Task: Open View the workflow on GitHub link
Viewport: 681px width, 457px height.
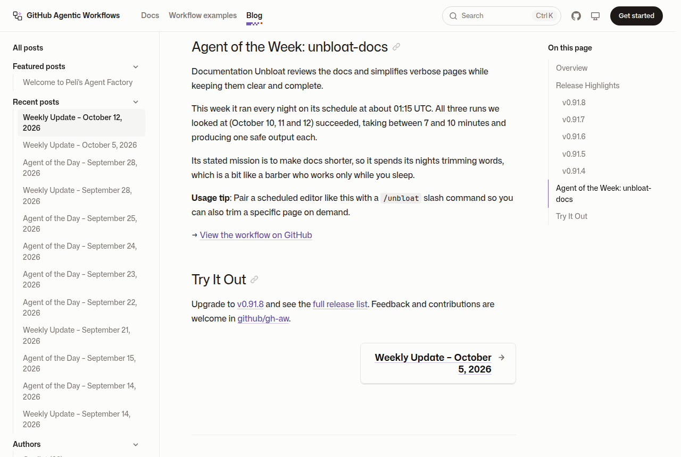Action: pos(256,235)
